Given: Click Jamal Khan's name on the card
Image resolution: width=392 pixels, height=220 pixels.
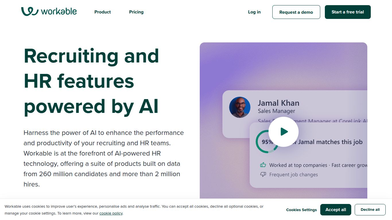Looking at the screenshot, I should pyautogui.click(x=278, y=103).
